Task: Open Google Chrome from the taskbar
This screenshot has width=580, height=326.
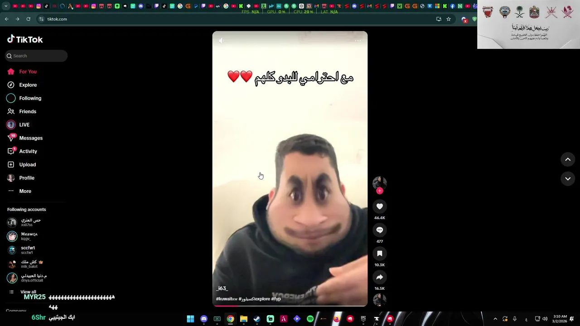Action: coord(230,319)
